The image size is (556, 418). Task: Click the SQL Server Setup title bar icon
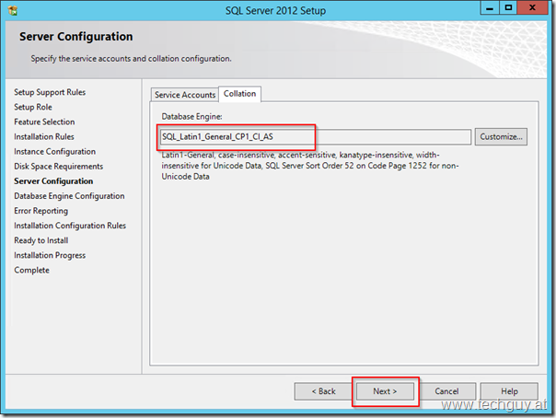[13, 10]
